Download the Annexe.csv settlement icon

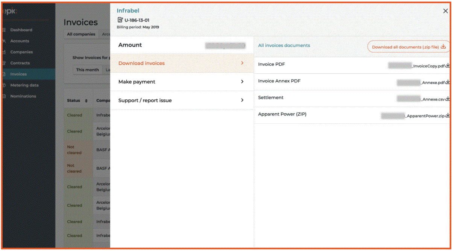click(x=448, y=99)
